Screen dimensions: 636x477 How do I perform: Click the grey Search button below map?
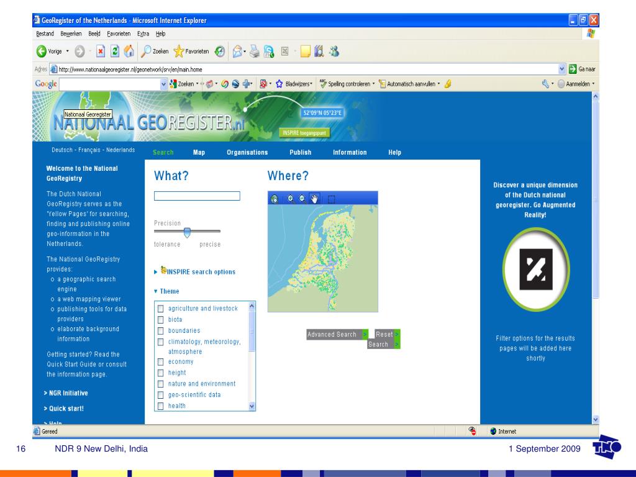(x=384, y=344)
